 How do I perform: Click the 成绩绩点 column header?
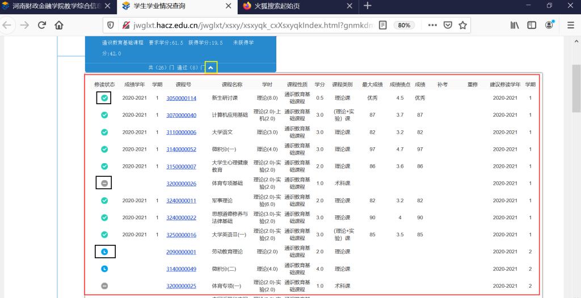coord(400,84)
